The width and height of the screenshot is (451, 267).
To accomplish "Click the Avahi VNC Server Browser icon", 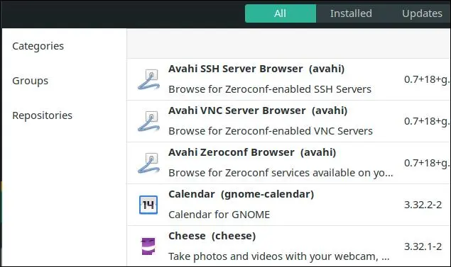I will coord(148,121).
